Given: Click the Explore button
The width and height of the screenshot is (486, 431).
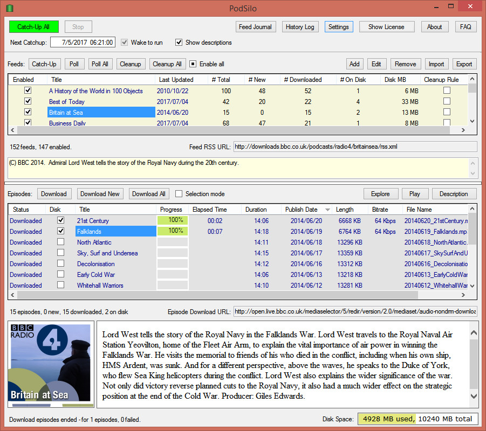Looking at the screenshot, I should (x=381, y=194).
